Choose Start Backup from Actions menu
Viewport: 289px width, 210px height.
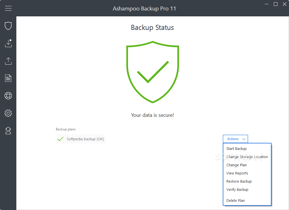(237, 148)
